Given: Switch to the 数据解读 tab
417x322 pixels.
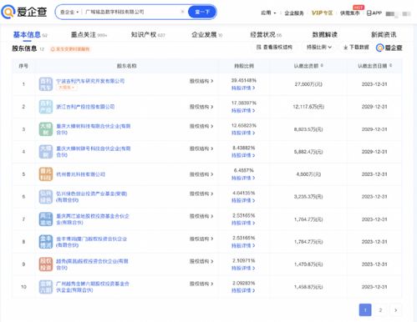Looking at the screenshot, I should (325, 35).
